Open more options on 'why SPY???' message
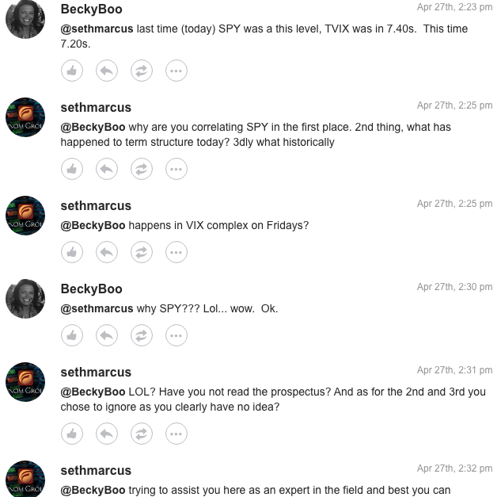 pos(176,335)
